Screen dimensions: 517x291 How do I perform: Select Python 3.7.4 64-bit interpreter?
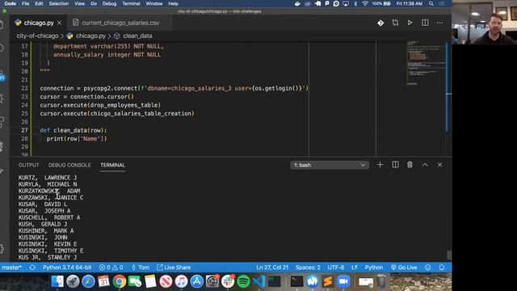pyautogui.click(x=67, y=268)
